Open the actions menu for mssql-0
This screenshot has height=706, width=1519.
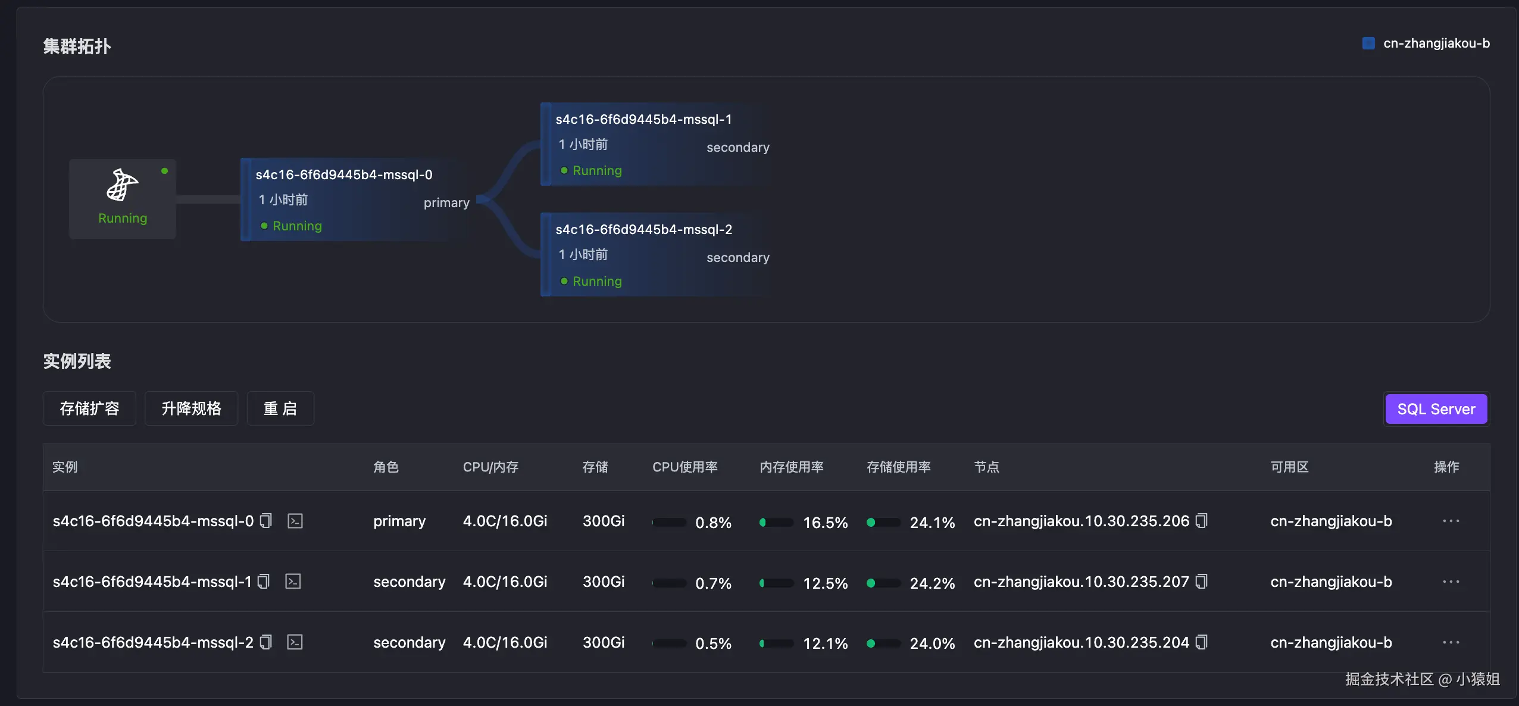pos(1451,521)
